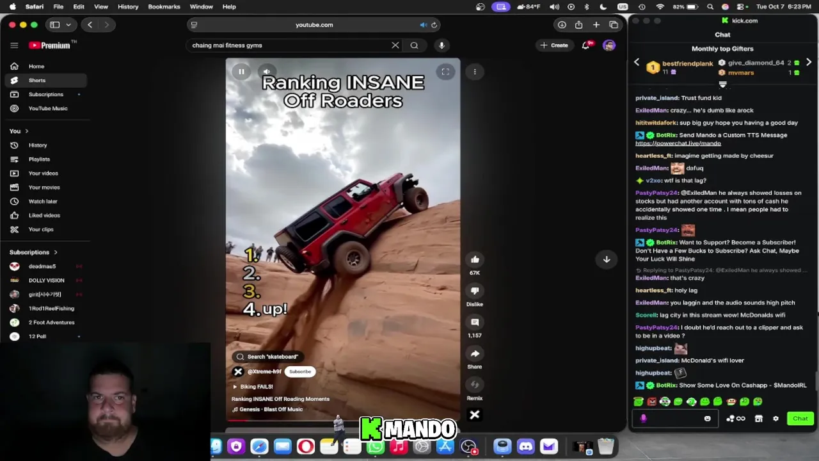
Task: Open a new Safari tab
Action: (596, 25)
